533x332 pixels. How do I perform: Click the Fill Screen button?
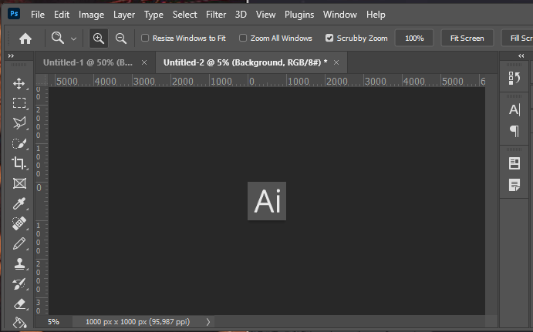pos(517,38)
